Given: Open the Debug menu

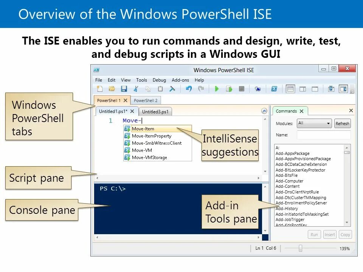Looking at the screenshot, I should point(159,80).
